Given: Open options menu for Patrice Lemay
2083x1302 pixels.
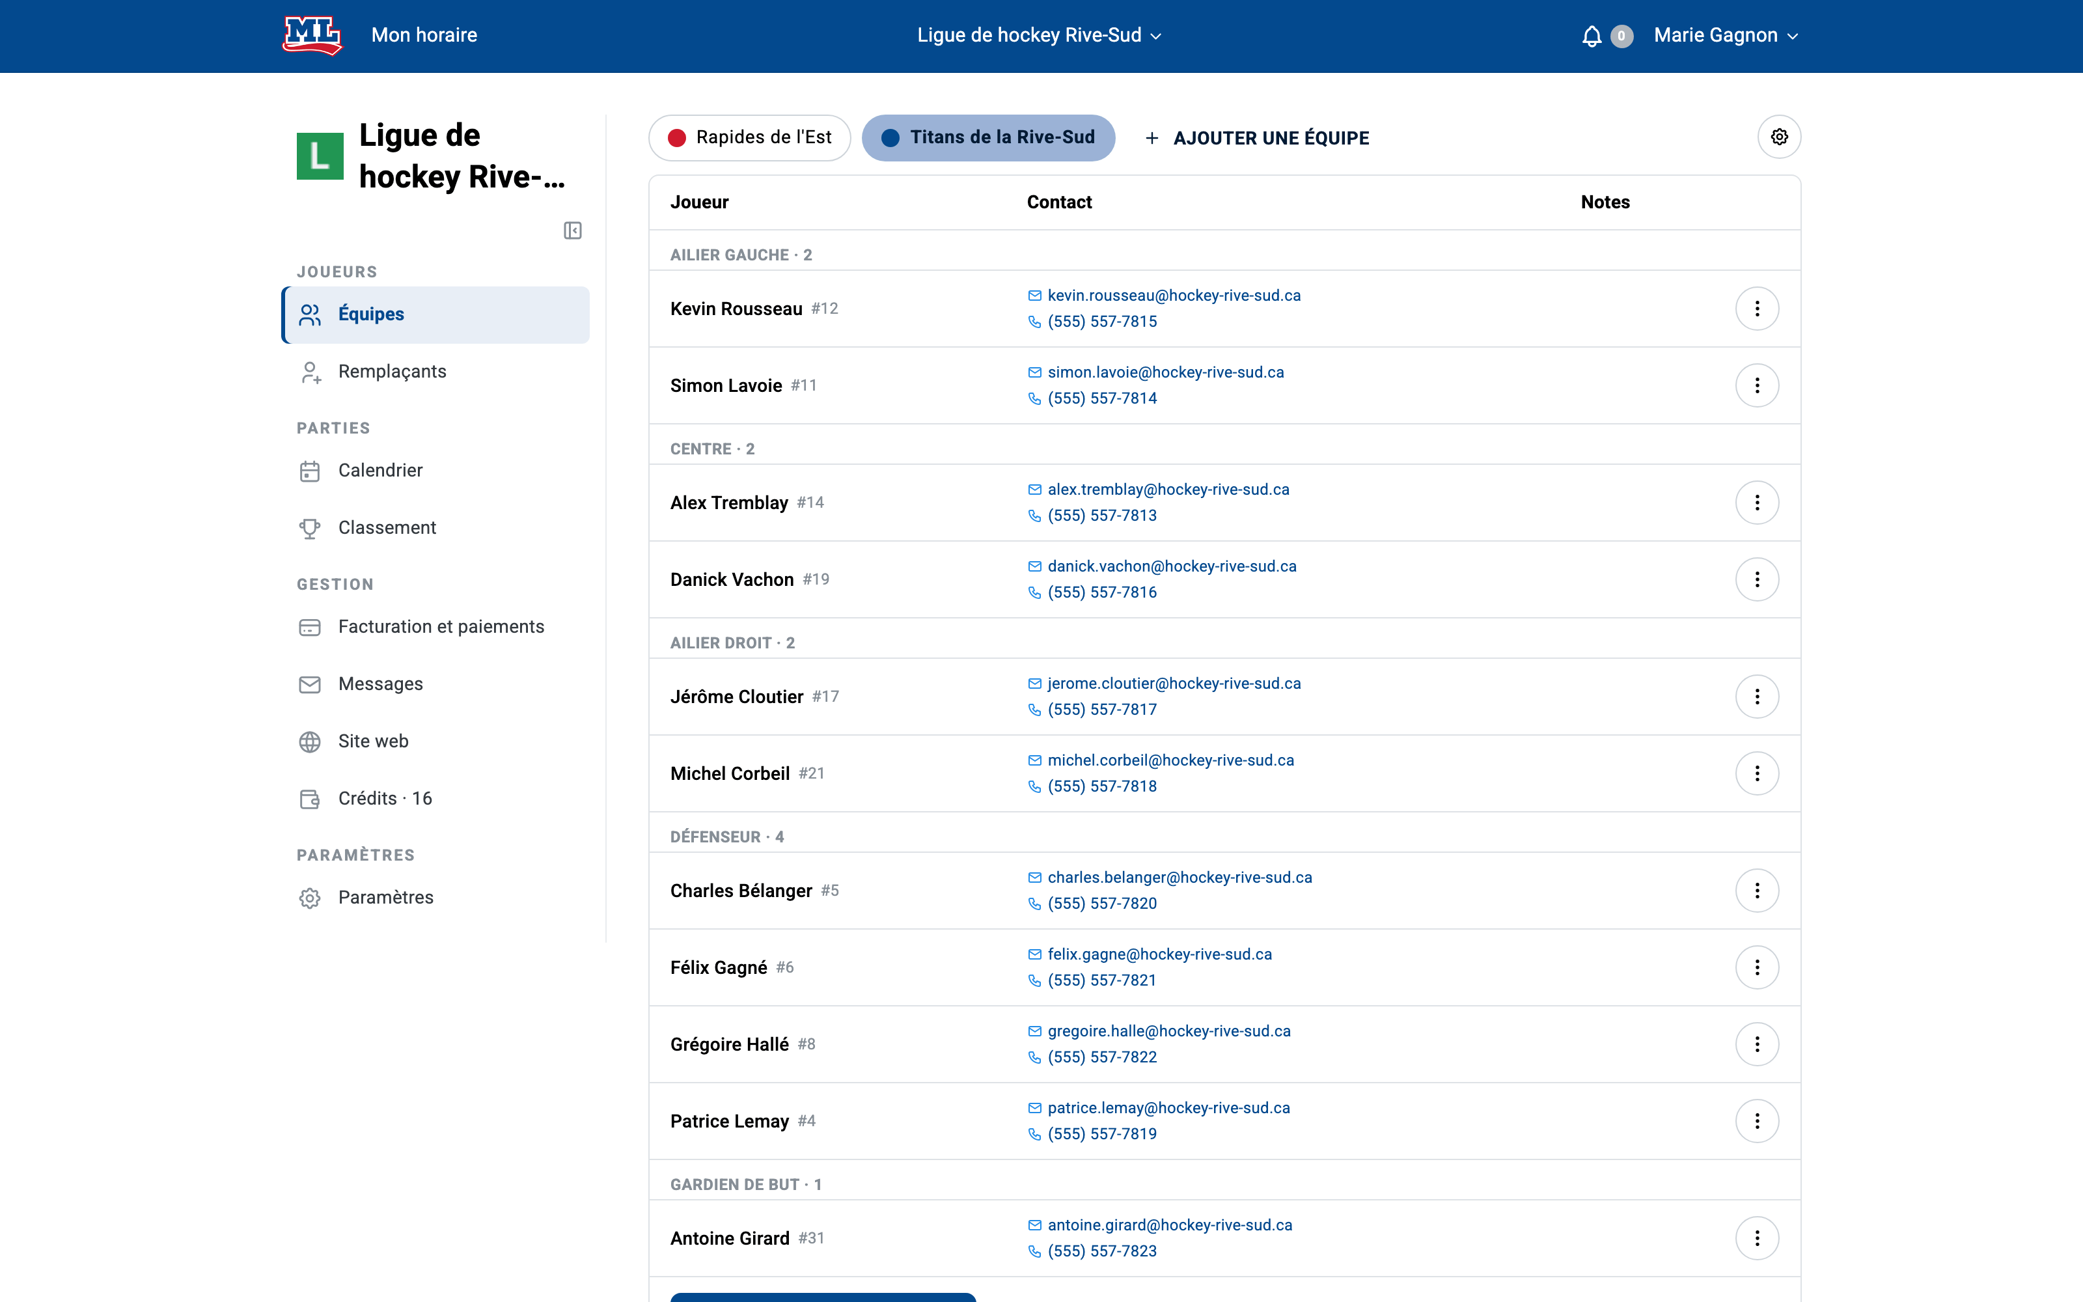Looking at the screenshot, I should (1757, 1120).
